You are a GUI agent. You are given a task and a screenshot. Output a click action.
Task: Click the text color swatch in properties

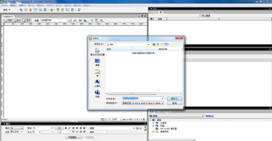(x=59, y=132)
